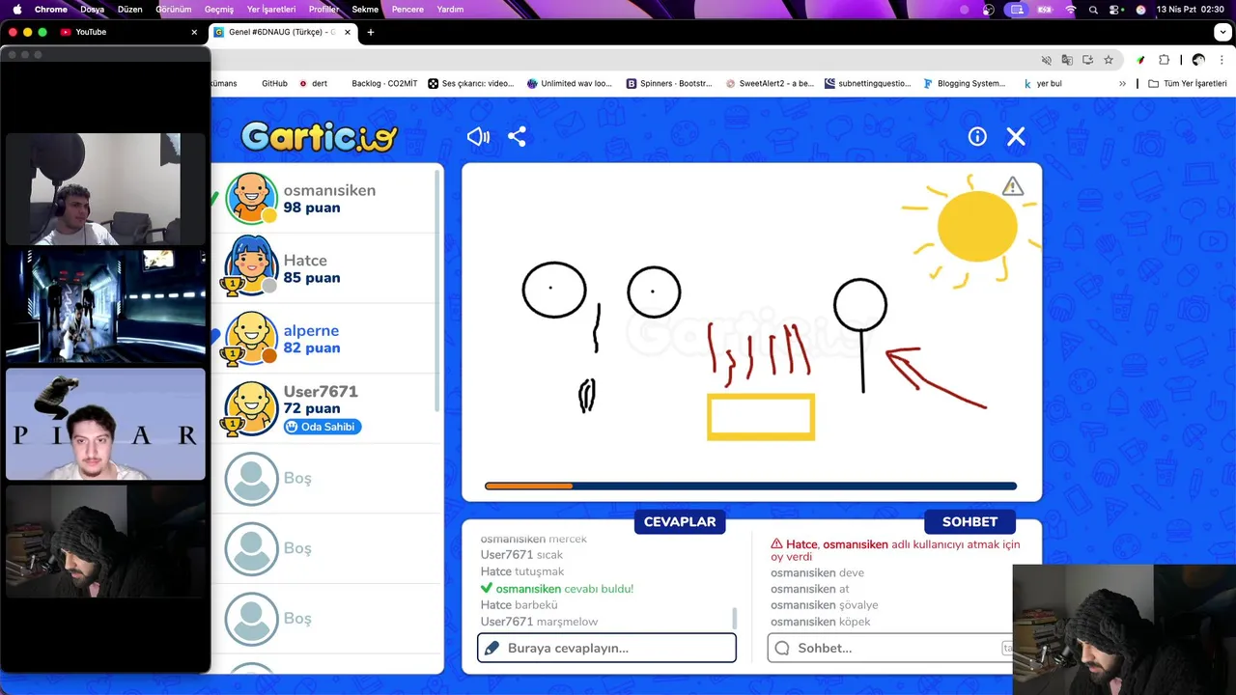Screen dimensions: 1236x695
Task: Open a new browser tab
Action: (370, 32)
